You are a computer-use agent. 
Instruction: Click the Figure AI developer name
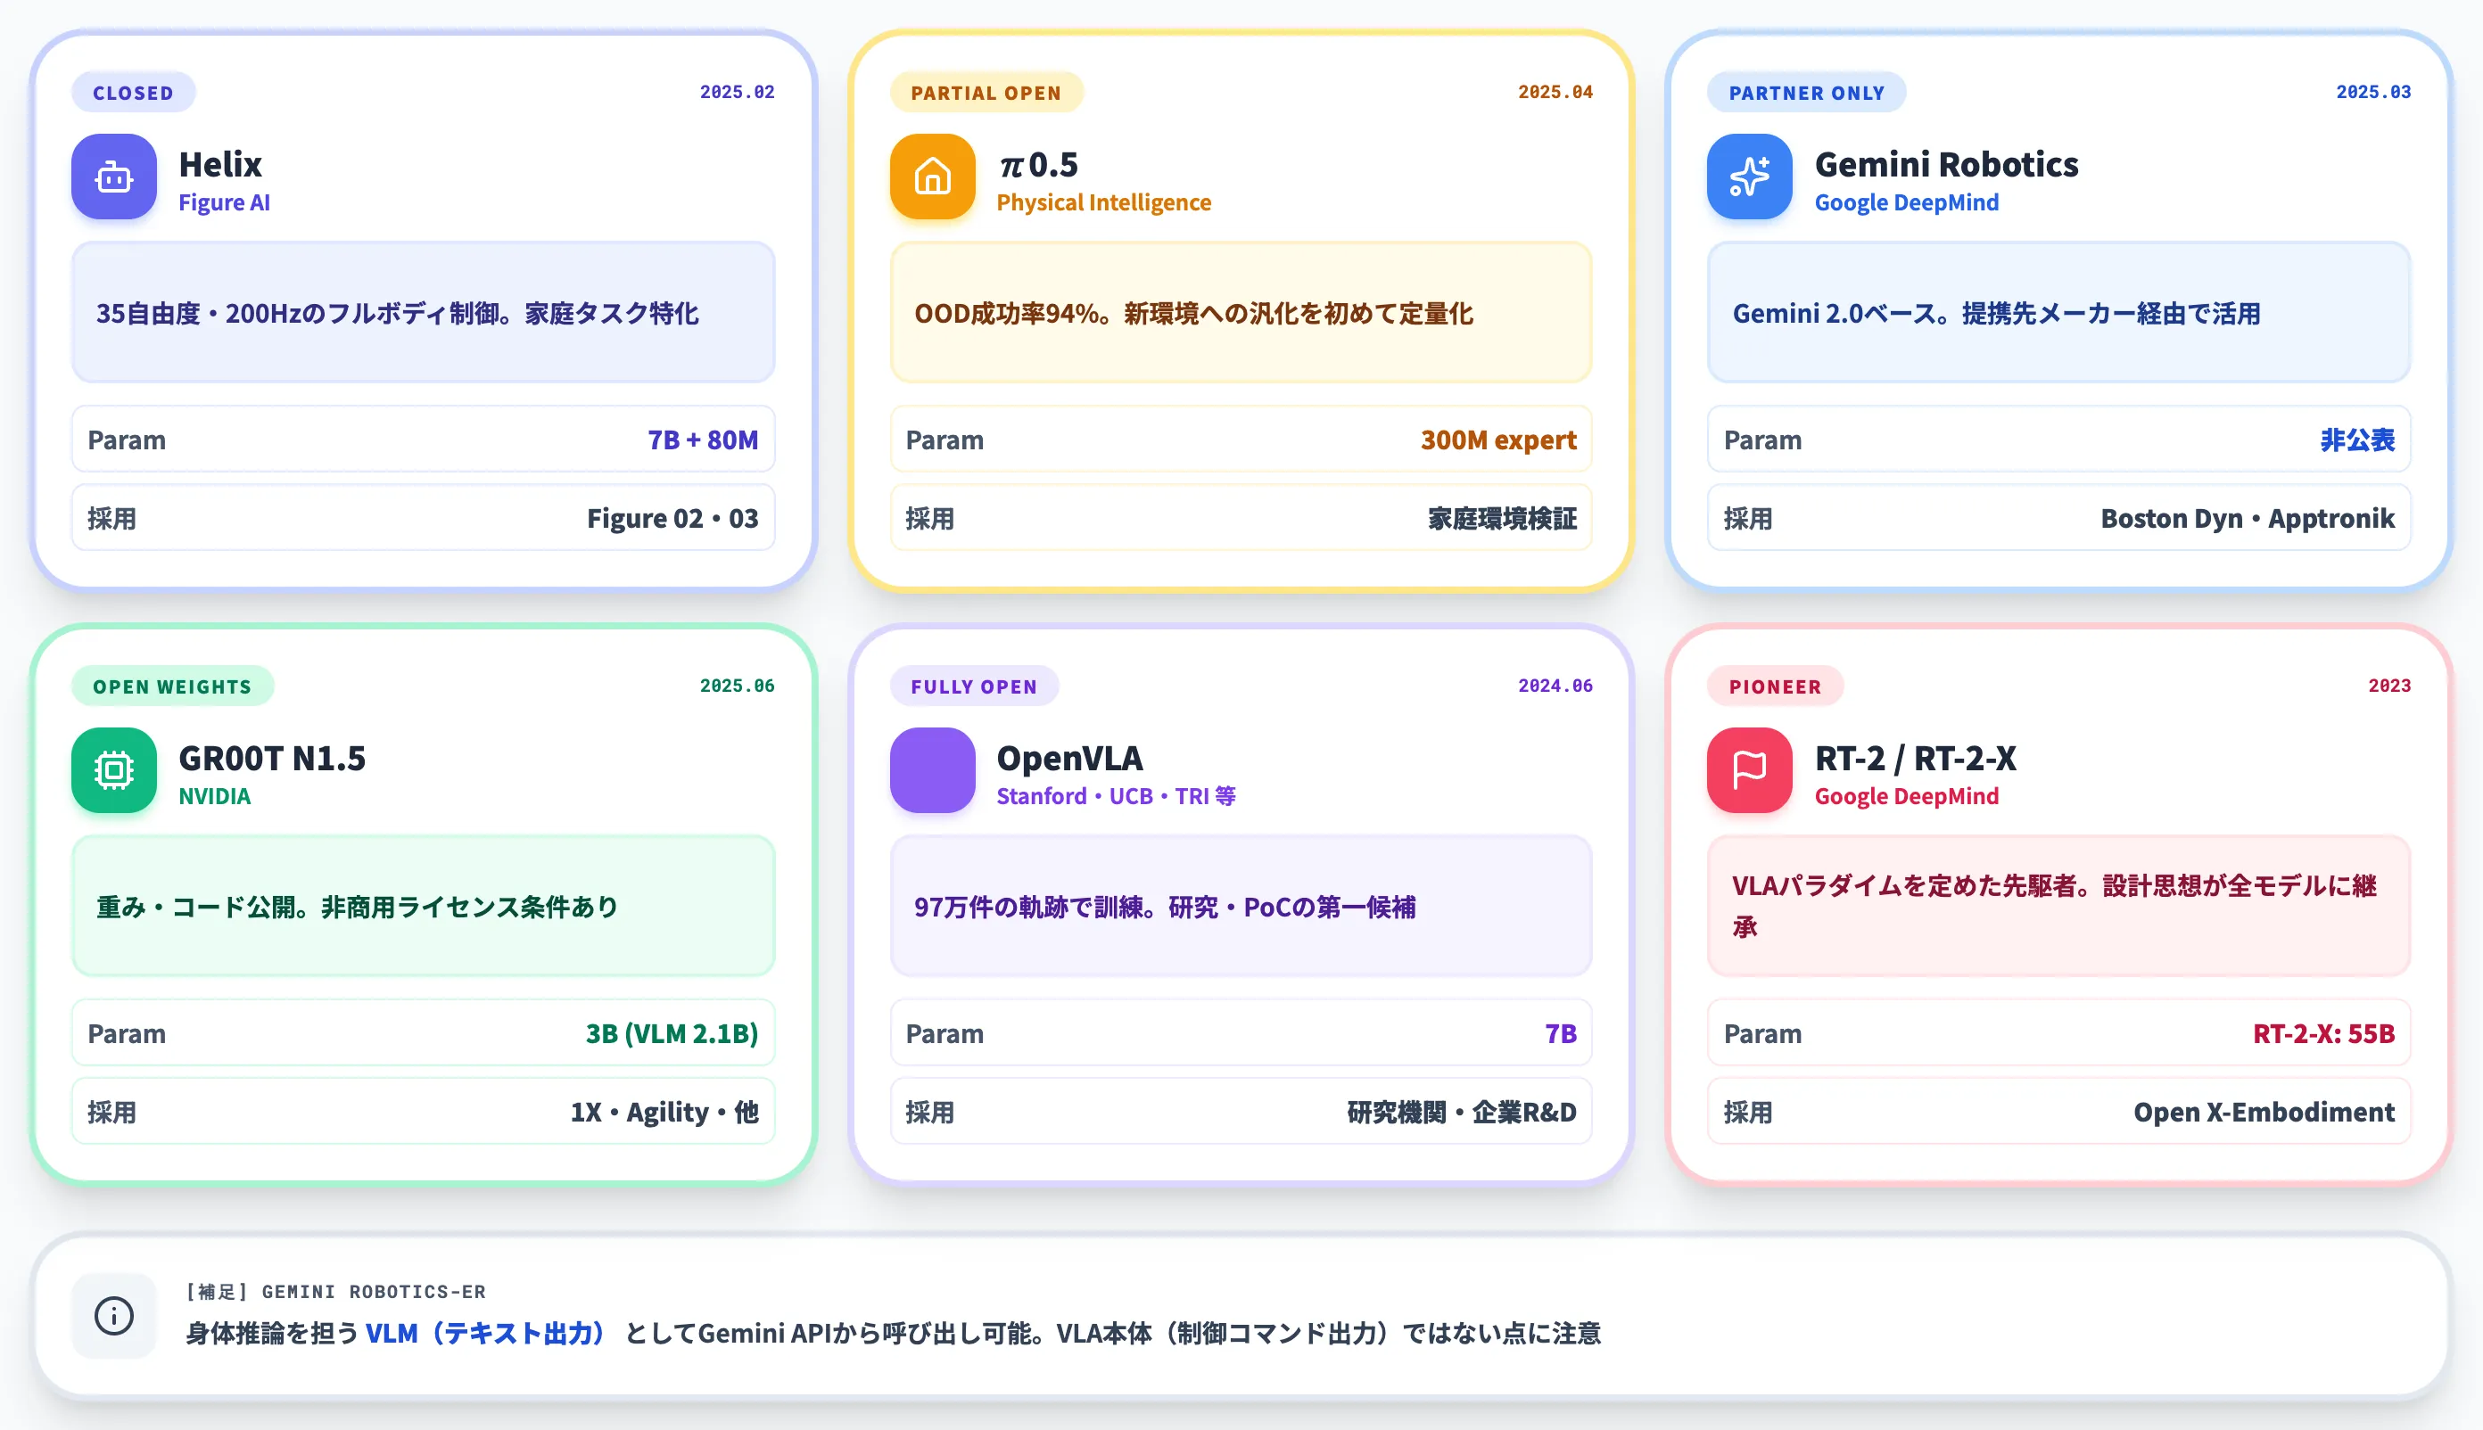point(224,202)
